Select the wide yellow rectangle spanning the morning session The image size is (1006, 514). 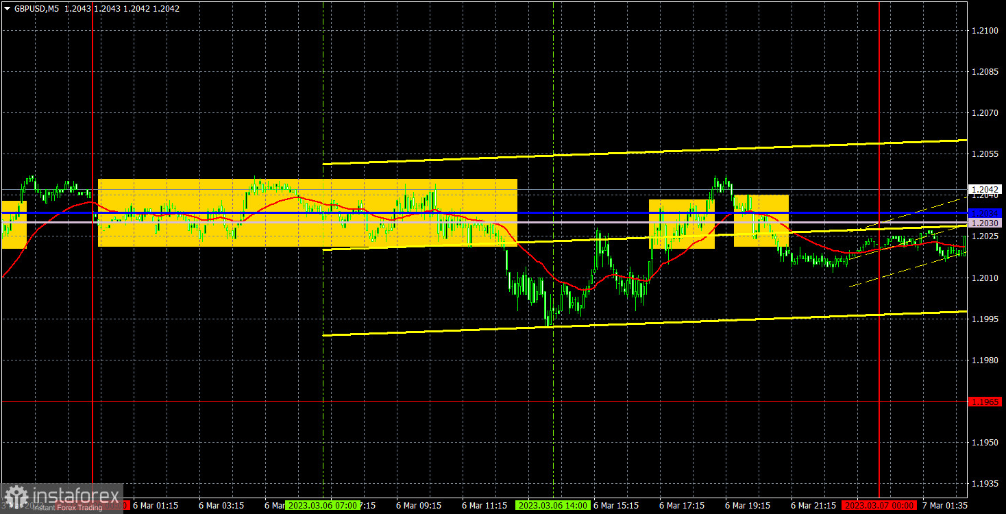click(x=308, y=213)
